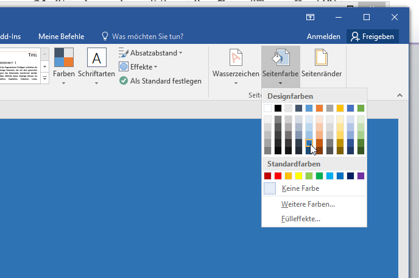
Task: Select light blue in Standardfarben
Action: pos(329,176)
